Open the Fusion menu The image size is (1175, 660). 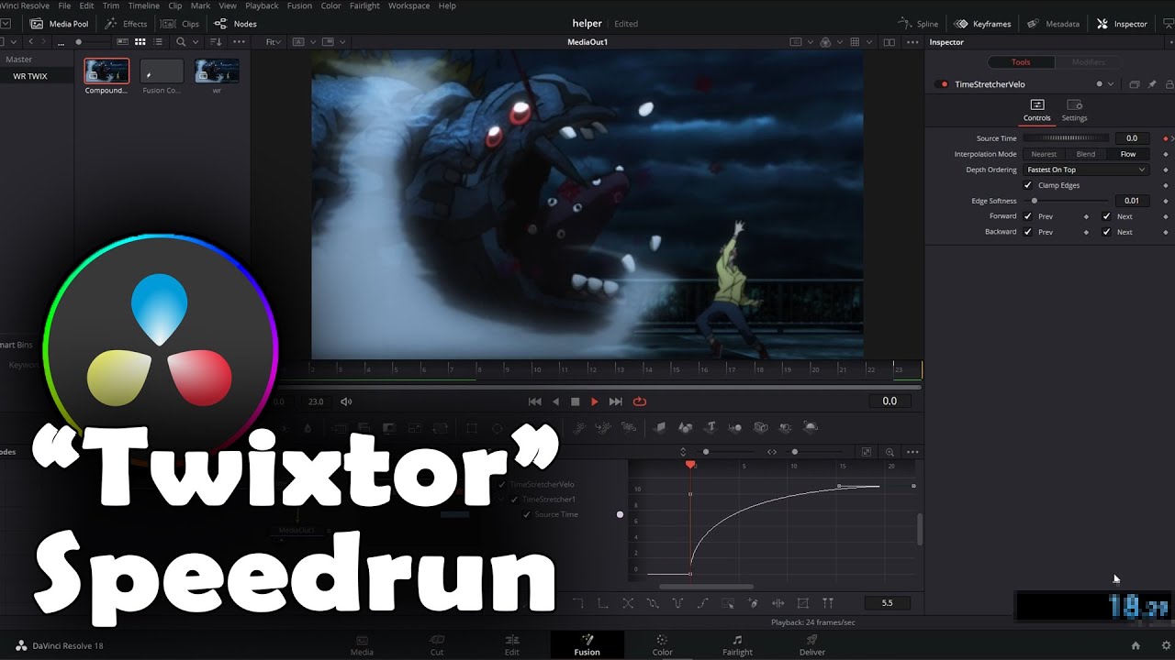click(x=299, y=5)
